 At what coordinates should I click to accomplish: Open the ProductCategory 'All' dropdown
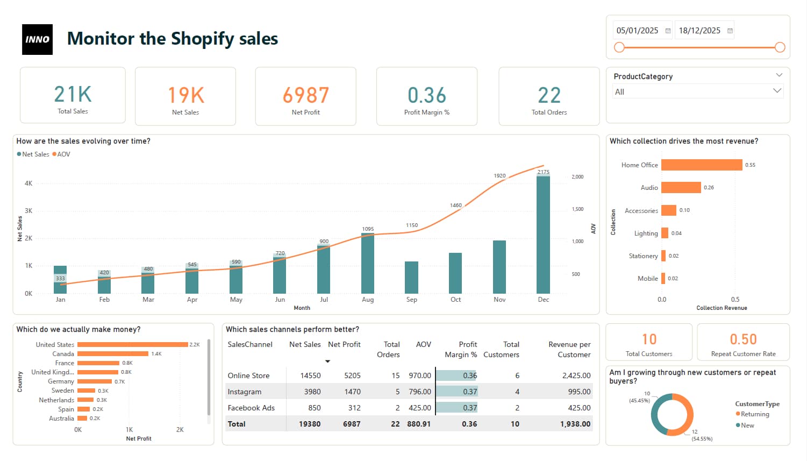tap(777, 91)
